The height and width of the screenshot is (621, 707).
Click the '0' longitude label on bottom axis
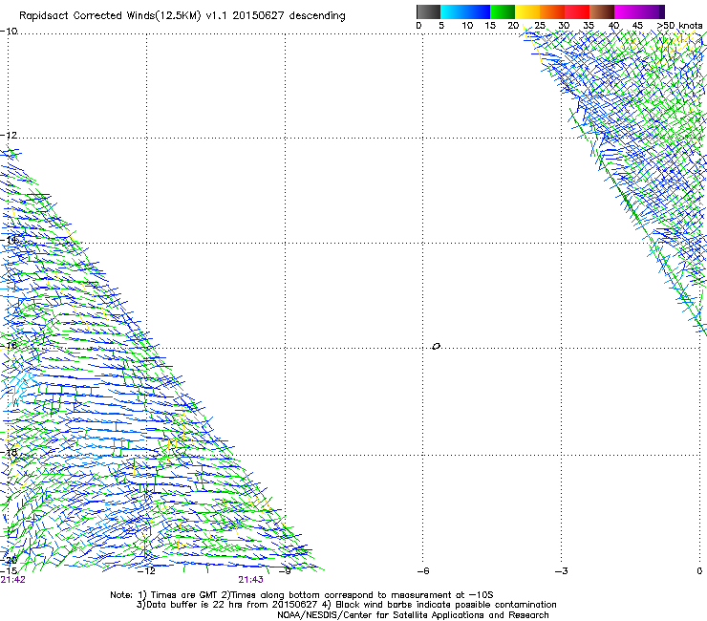point(699,571)
